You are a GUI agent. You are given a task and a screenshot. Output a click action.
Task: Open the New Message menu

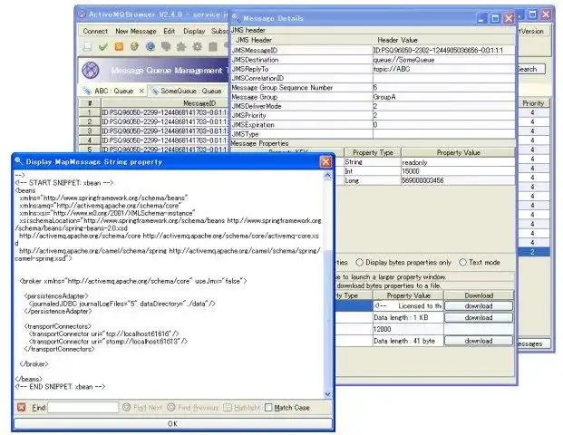click(136, 31)
